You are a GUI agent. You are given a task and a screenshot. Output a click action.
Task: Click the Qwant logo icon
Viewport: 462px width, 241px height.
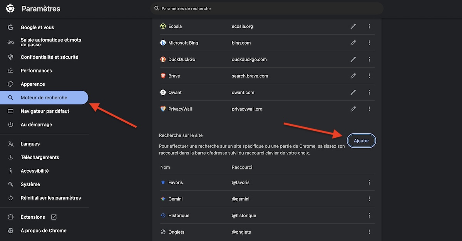tap(163, 93)
